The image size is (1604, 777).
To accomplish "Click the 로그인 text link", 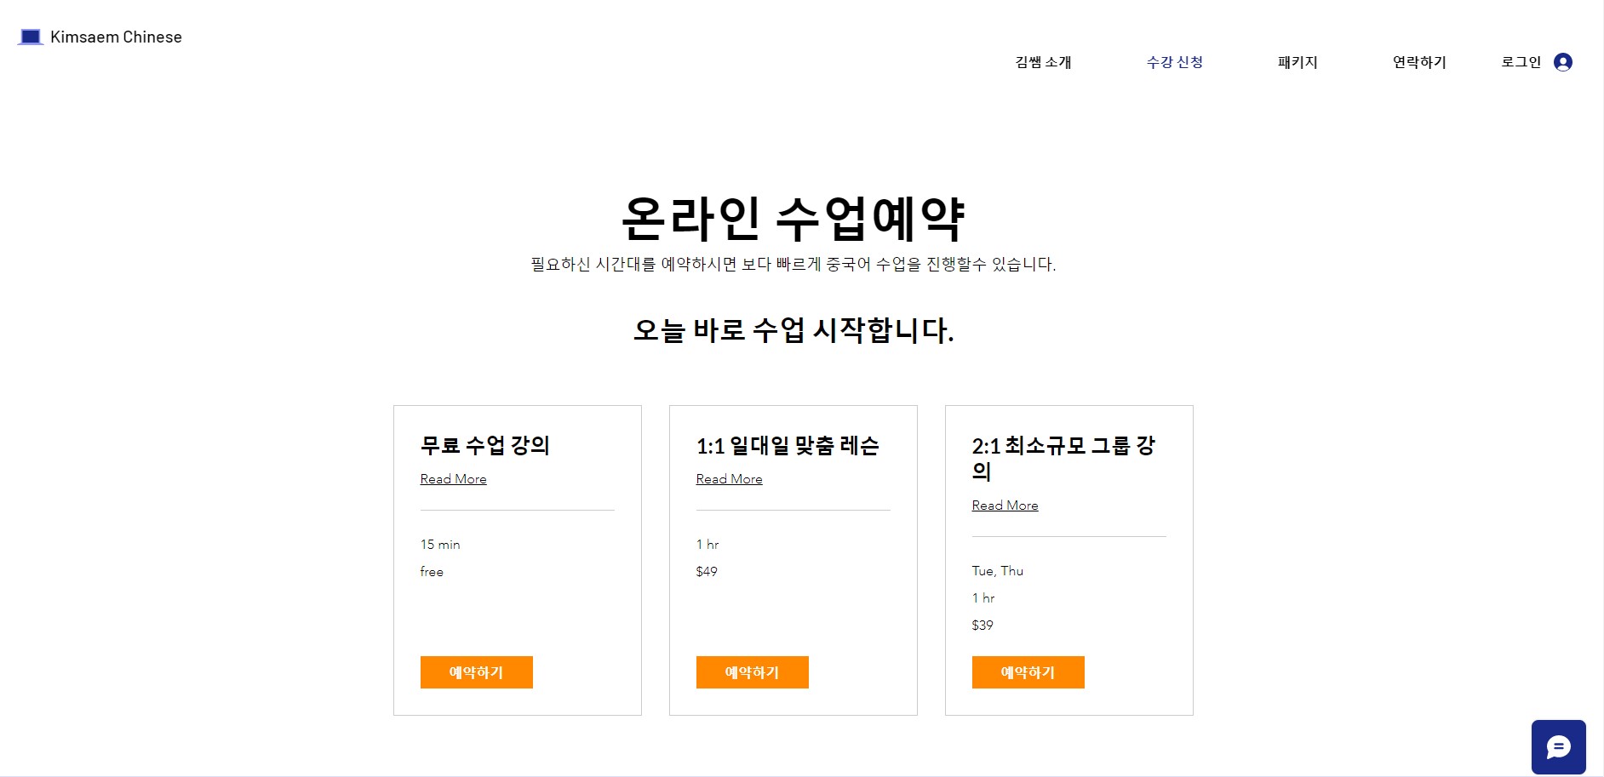I will tap(1521, 62).
